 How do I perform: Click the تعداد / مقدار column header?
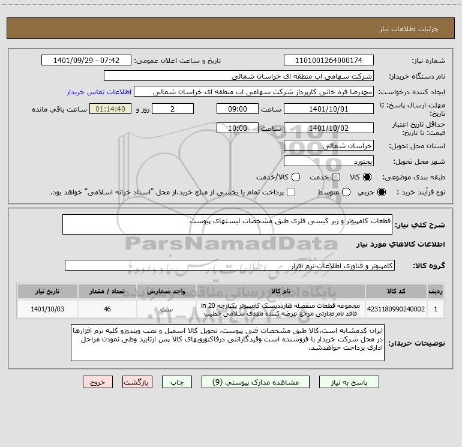pos(107,292)
